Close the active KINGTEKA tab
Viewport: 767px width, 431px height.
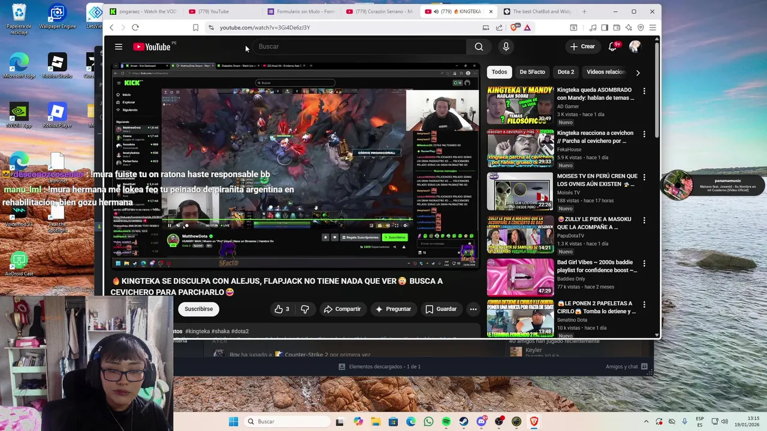tap(491, 11)
